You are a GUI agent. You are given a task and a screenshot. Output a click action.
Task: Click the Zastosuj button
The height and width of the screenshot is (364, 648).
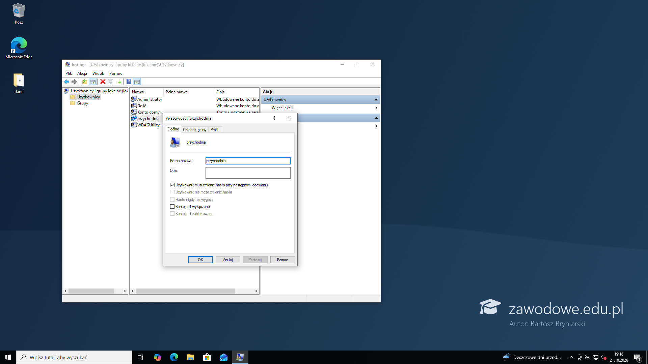click(255, 260)
